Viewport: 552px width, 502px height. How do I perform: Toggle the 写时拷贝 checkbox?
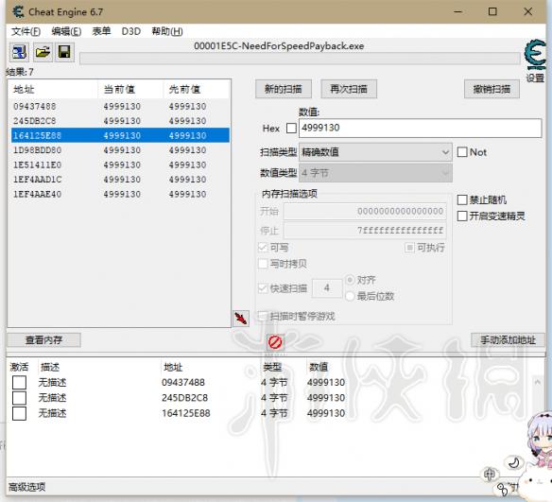[x=263, y=264]
